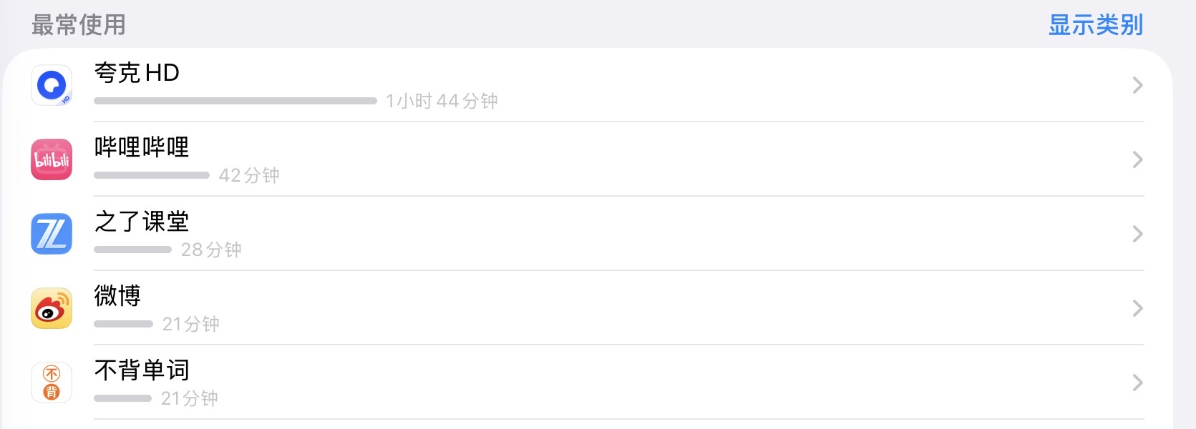Click the 夸克 HD app icon

[52, 85]
